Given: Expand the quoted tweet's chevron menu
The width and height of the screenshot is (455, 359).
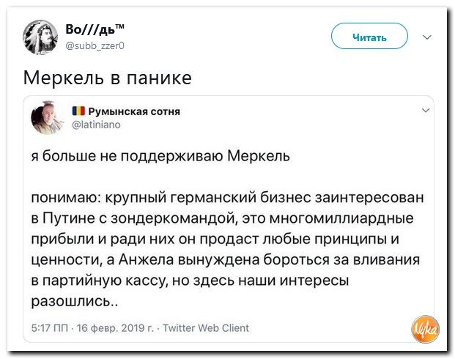Looking at the screenshot, I should coord(426,111).
